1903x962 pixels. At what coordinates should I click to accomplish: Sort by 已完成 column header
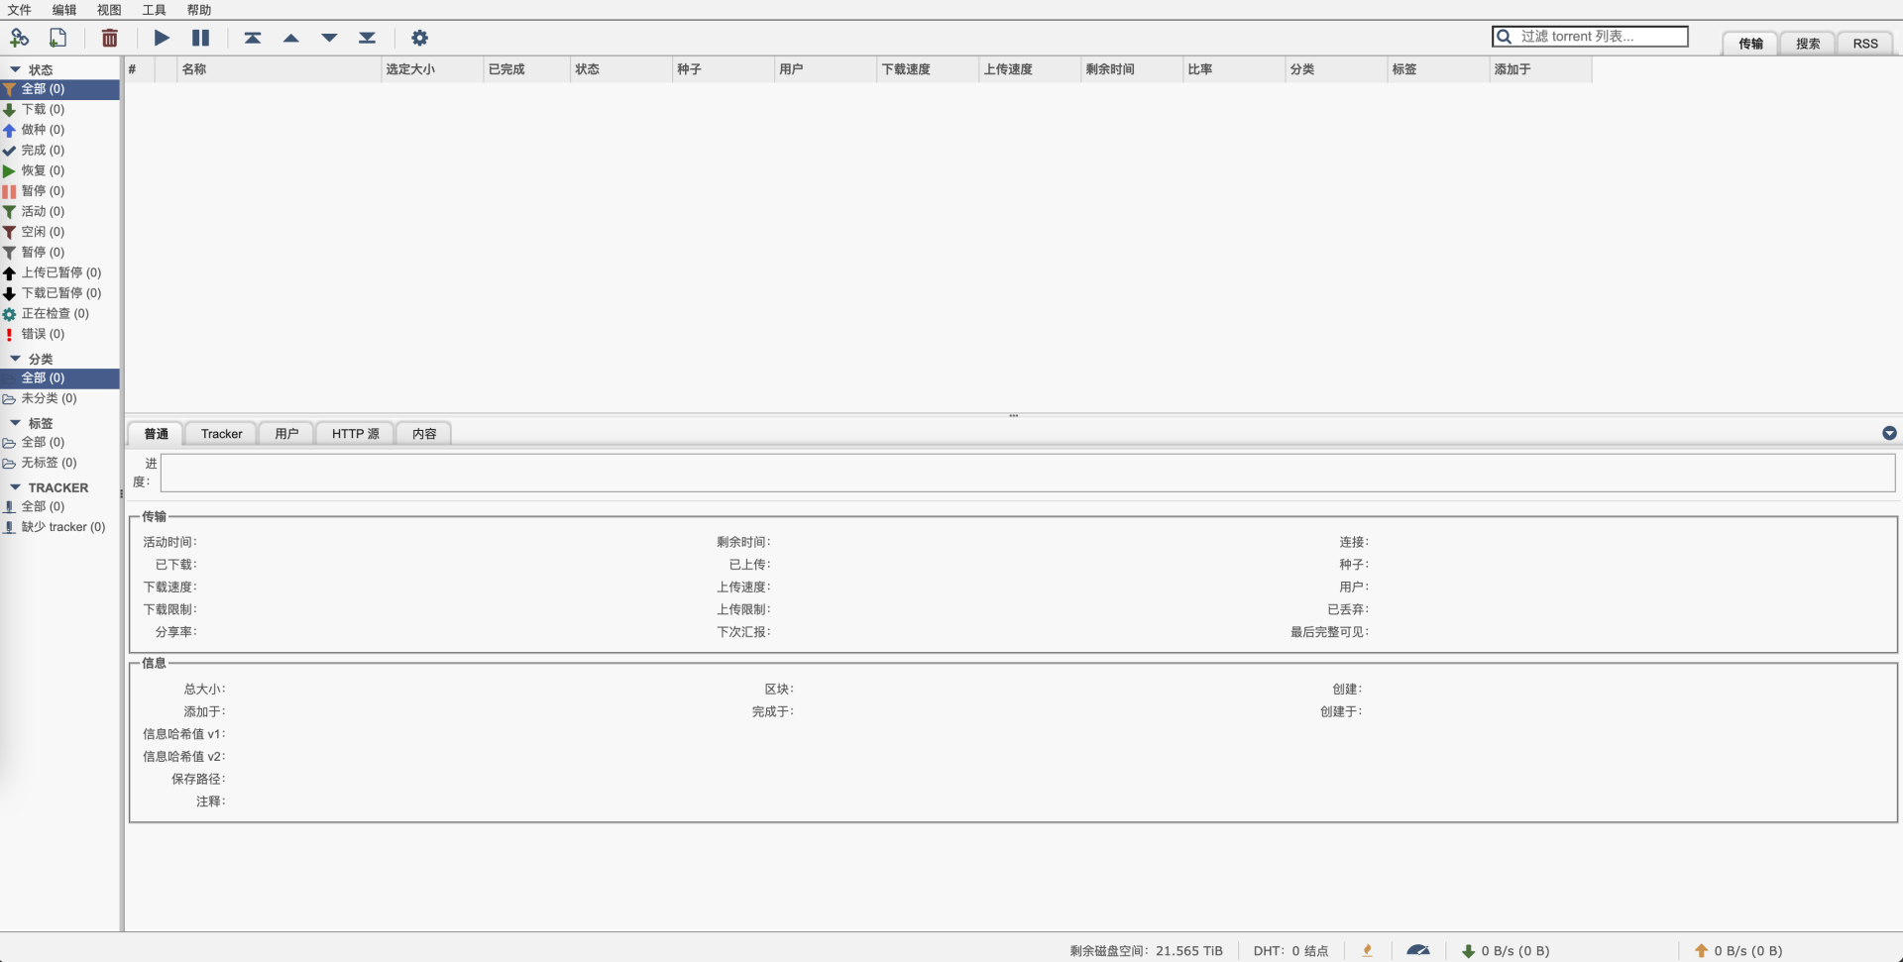coord(526,69)
